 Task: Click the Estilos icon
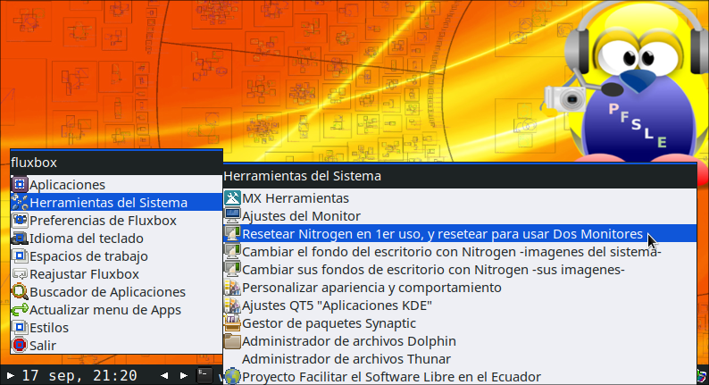20,328
